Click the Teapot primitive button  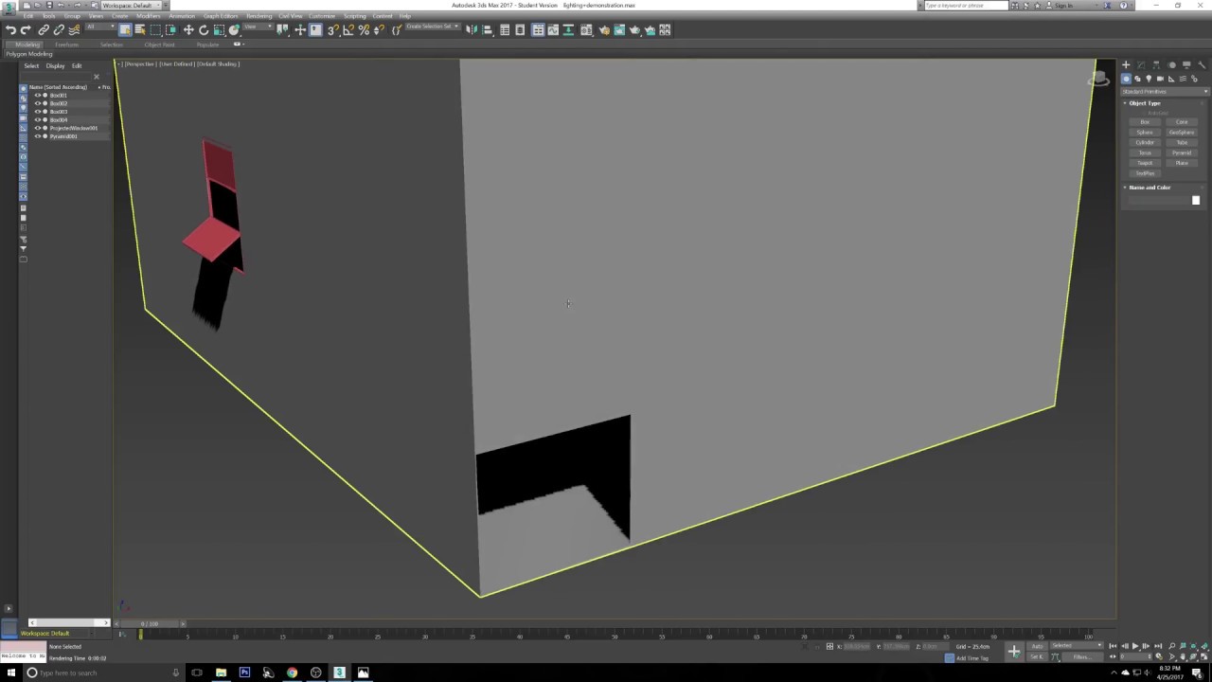click(1145, 163)
